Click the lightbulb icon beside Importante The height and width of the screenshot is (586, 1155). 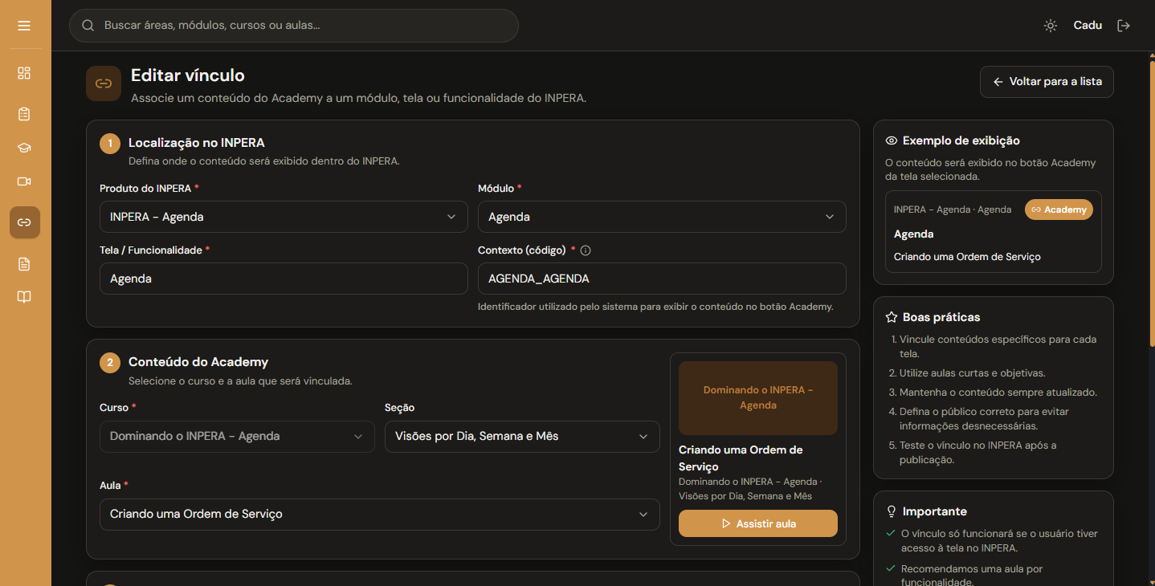click(x=891, y=511)
